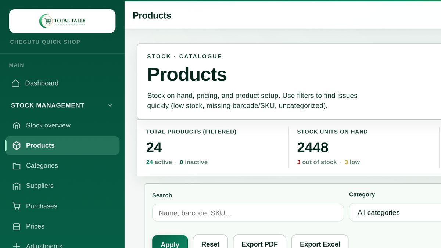Open the Prices page
This screenshot has width=441, height=248.
click(62, 226)
